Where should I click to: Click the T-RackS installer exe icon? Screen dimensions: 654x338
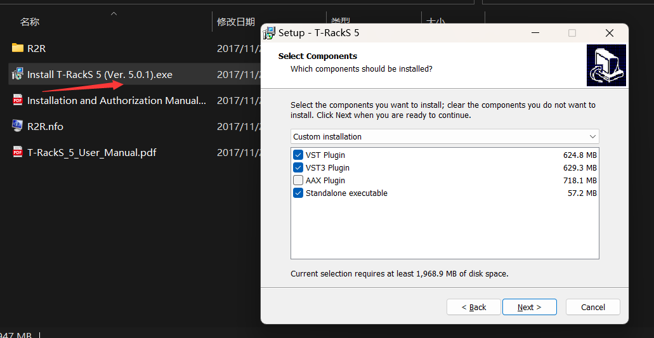[x=17, y=74]
